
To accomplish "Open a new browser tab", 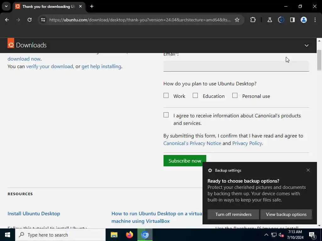I will 92,6.
